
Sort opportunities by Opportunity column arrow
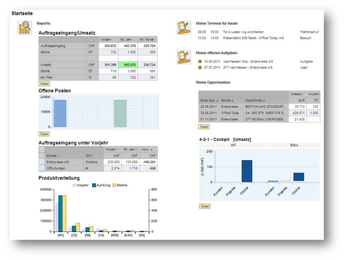[x=264, y=101]
